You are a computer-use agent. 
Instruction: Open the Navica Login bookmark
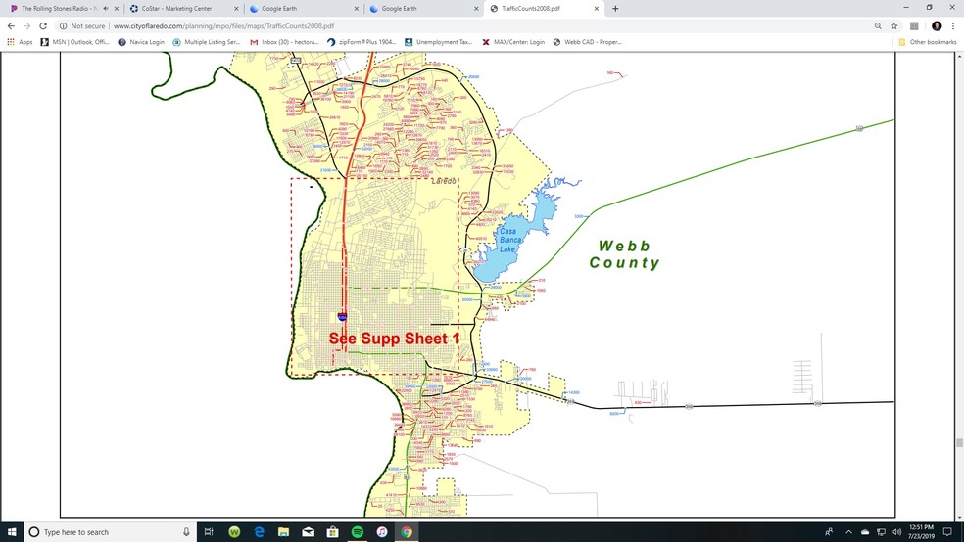point(141,42)
